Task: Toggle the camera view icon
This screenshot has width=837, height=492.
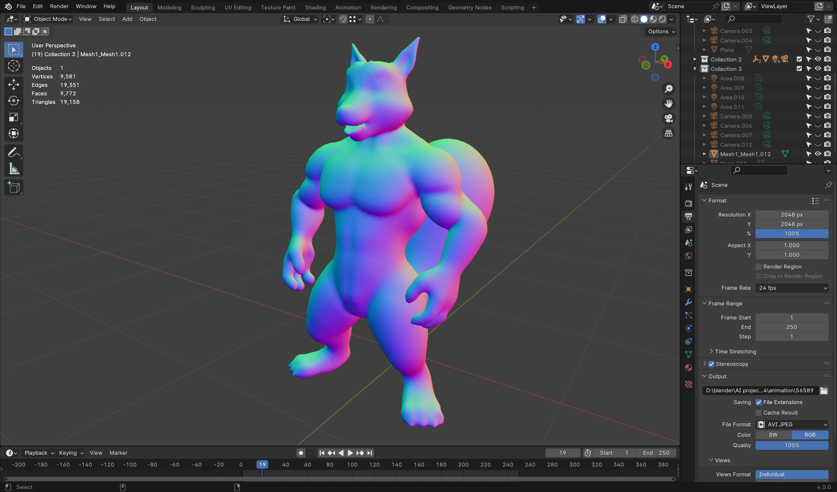Action: tap(668, 119)
